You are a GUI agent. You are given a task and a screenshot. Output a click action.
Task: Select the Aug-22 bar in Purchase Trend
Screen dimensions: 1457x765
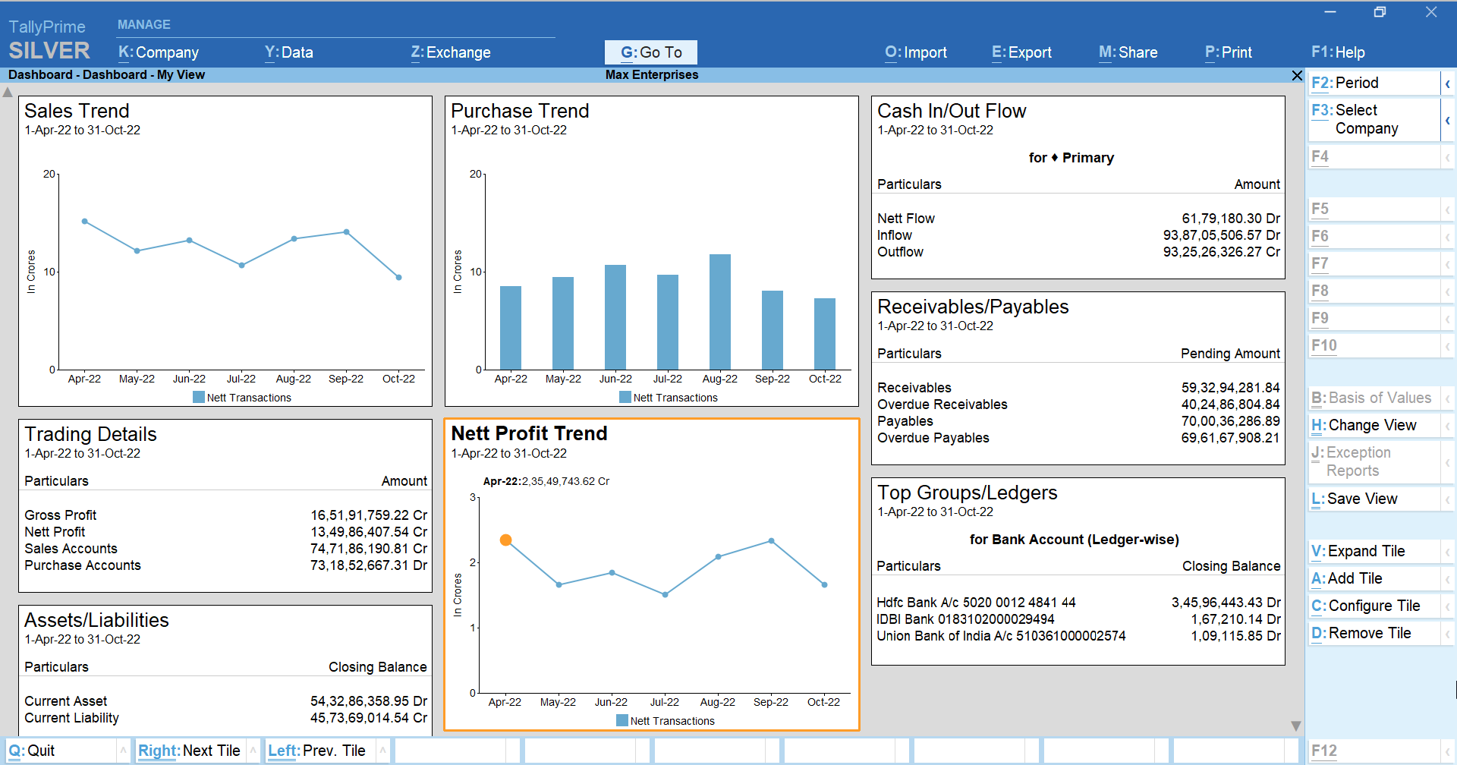point(719,312)
